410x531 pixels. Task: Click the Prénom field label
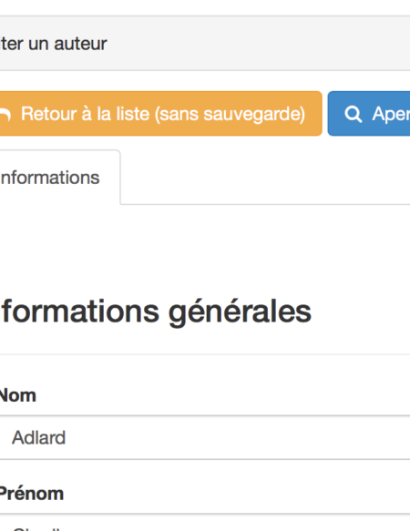click(x=32, y=494)
